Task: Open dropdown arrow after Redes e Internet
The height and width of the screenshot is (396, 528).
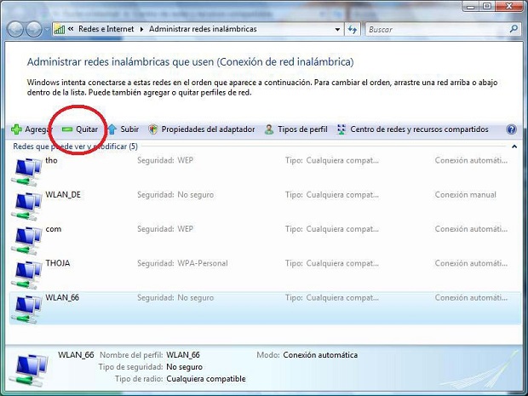Action: [x=141, y=29]
